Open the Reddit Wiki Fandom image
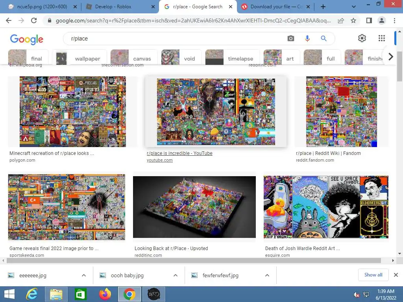The width and height of the screenshot is (403, 302). click(341, 111)
